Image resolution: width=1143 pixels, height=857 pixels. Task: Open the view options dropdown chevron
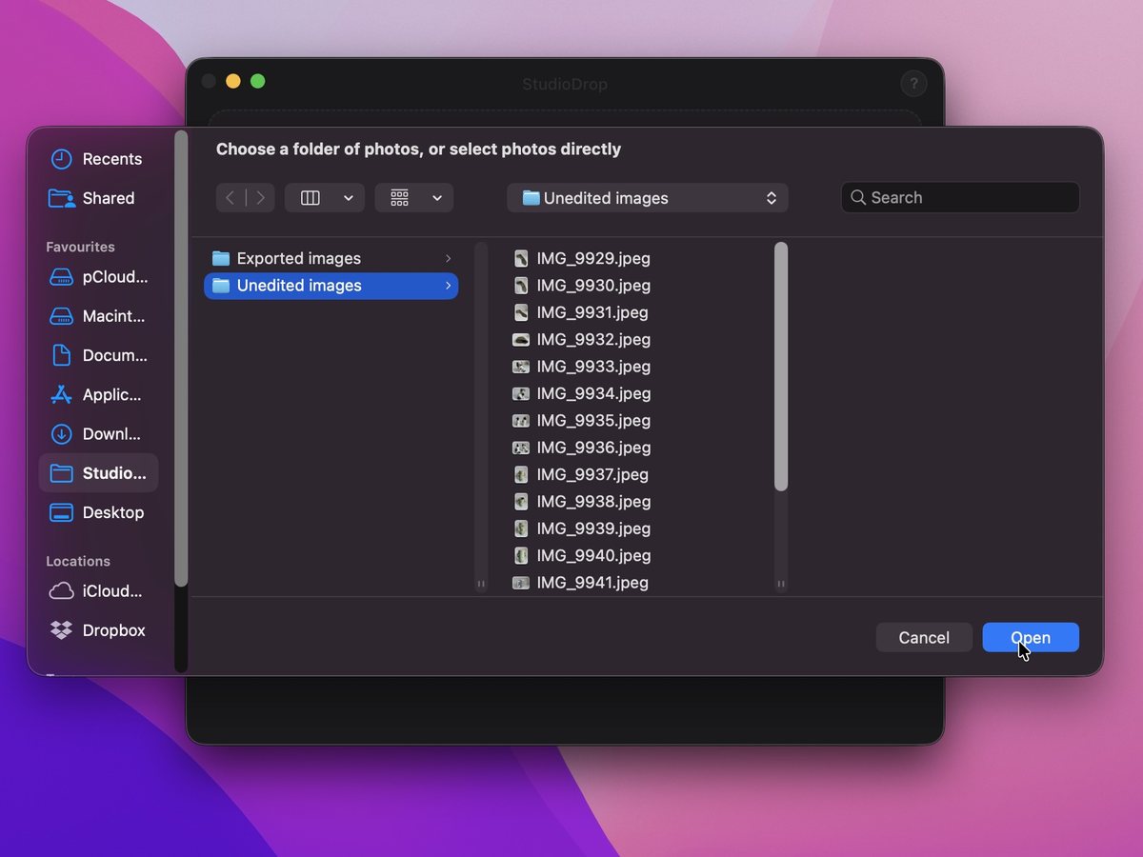tap(349, 198)
